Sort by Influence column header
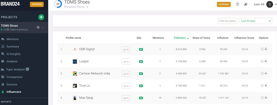The image size is (277, 105). tap(223, 38)
